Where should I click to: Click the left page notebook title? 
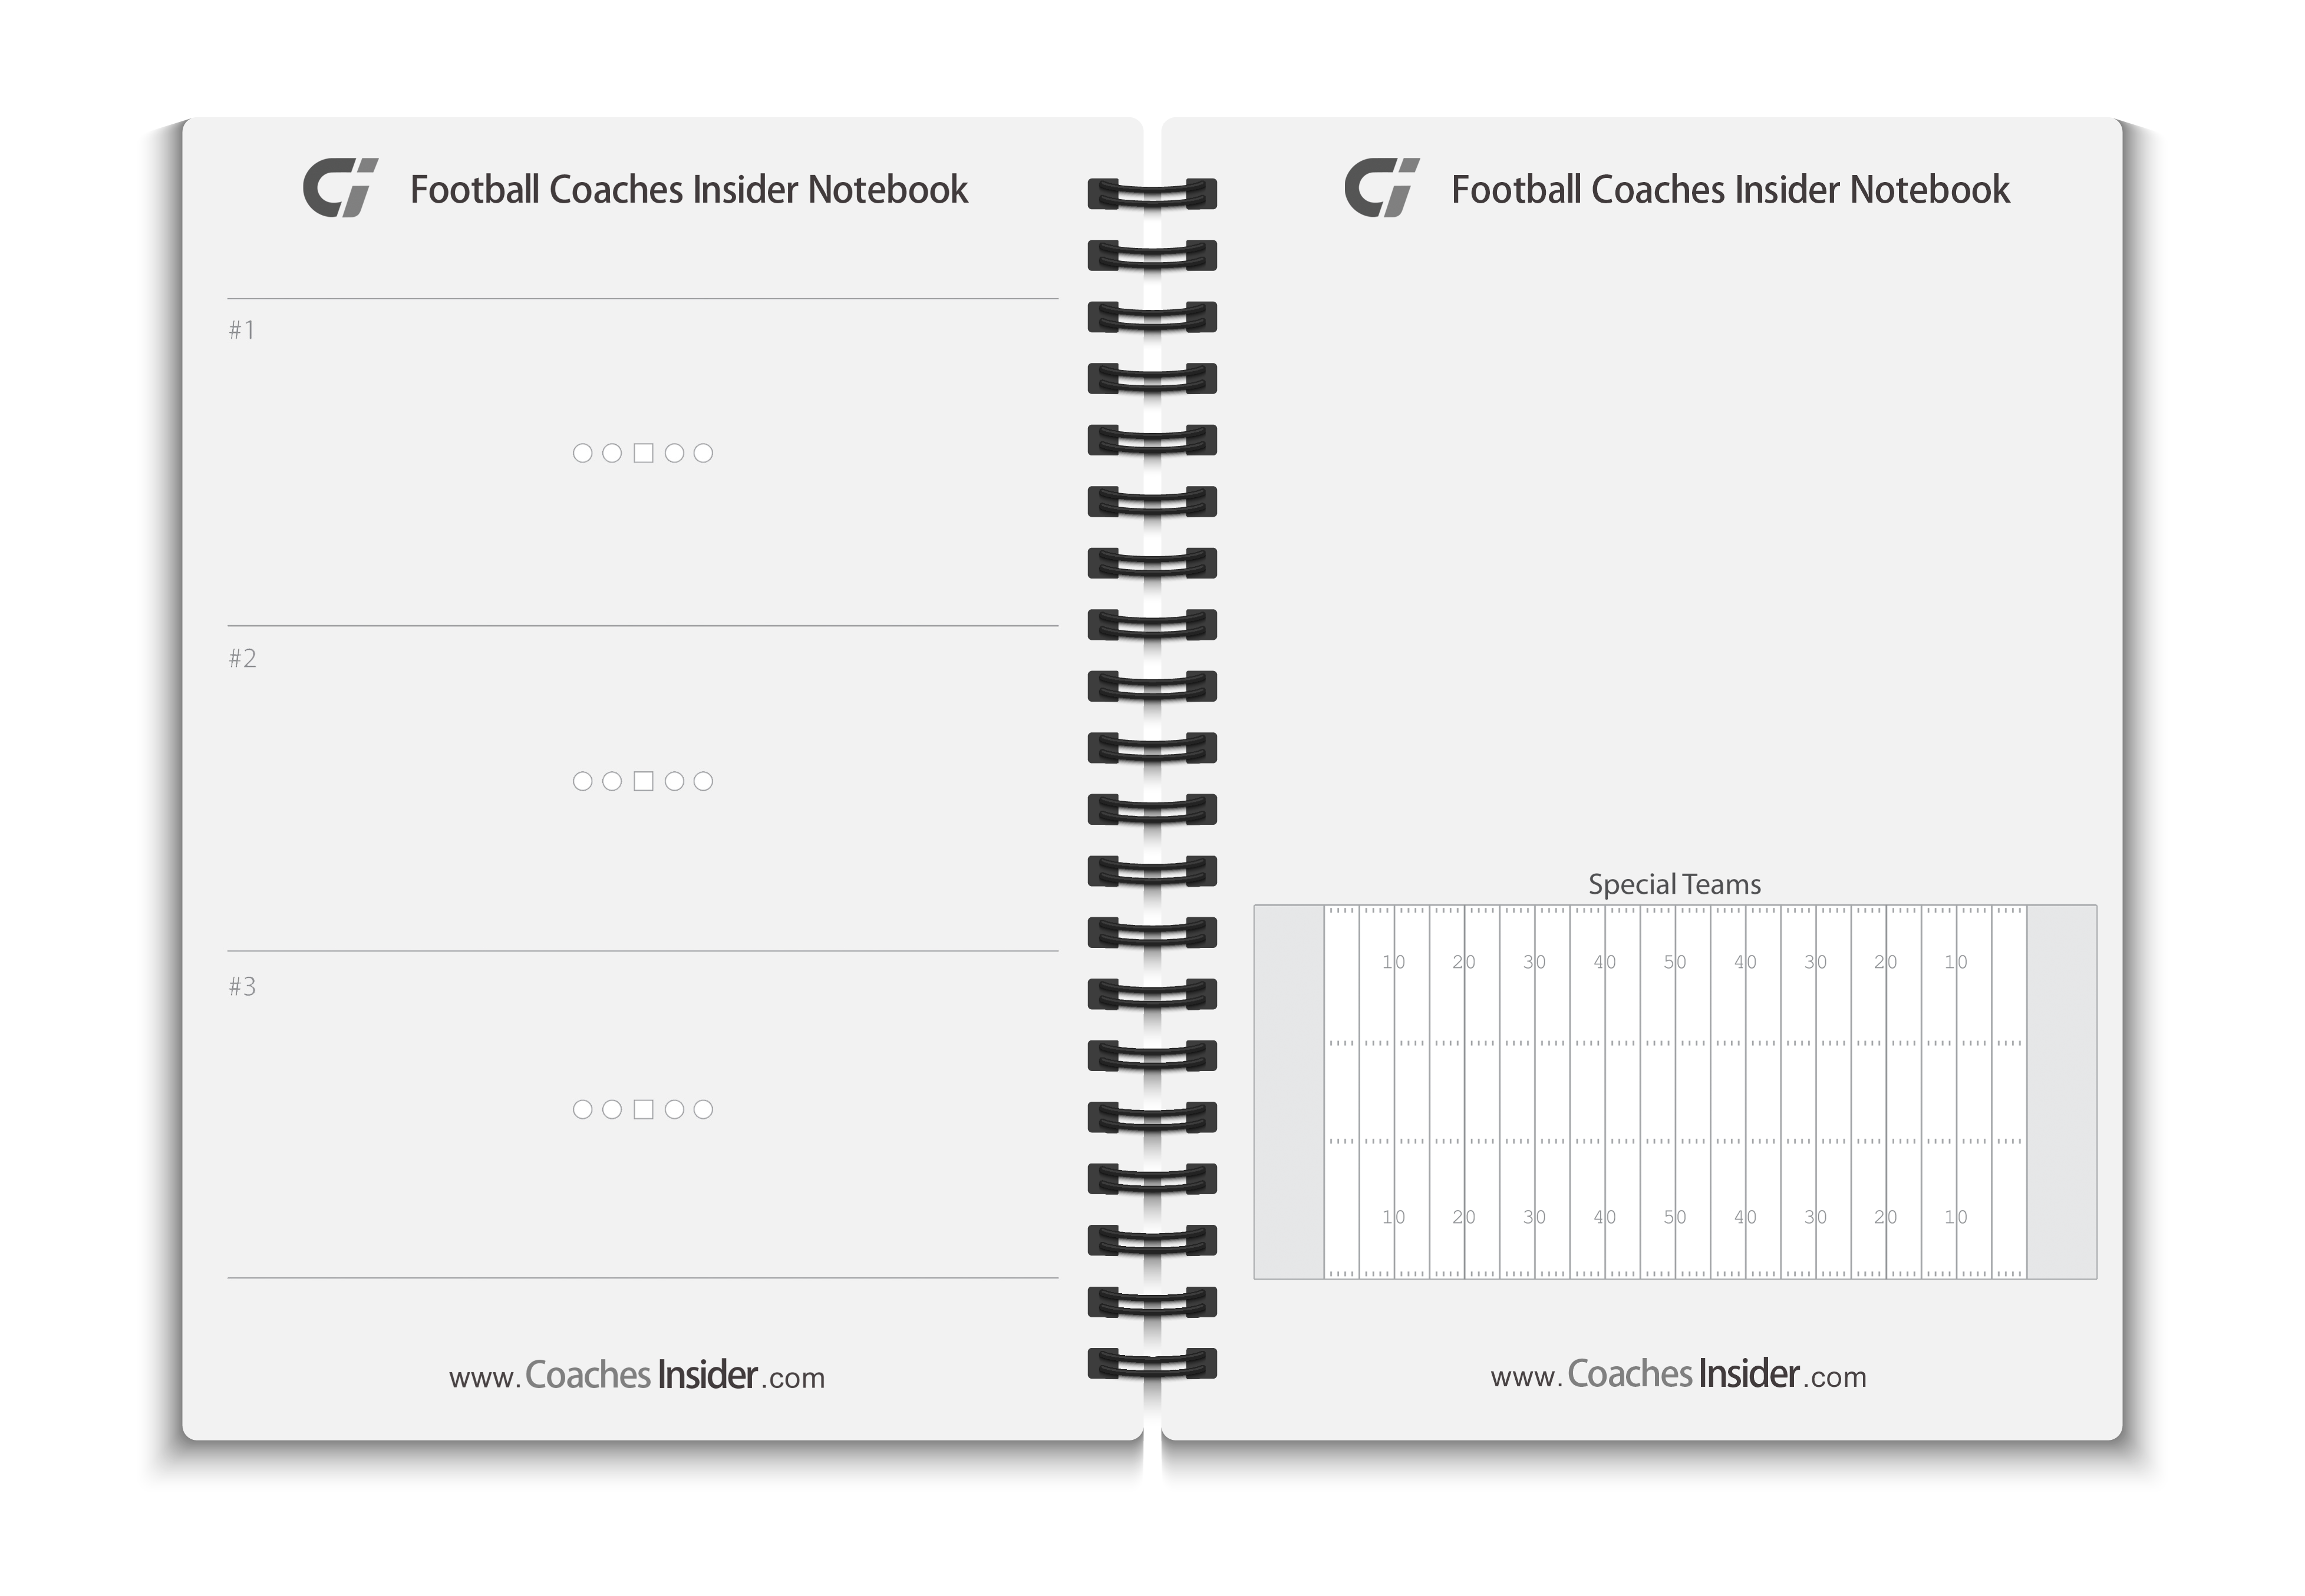(x=690, y=189)
